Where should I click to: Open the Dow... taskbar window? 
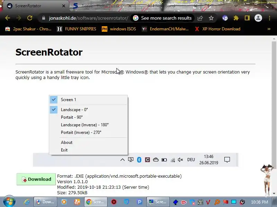pyautogui.click(x=45, y=202)
